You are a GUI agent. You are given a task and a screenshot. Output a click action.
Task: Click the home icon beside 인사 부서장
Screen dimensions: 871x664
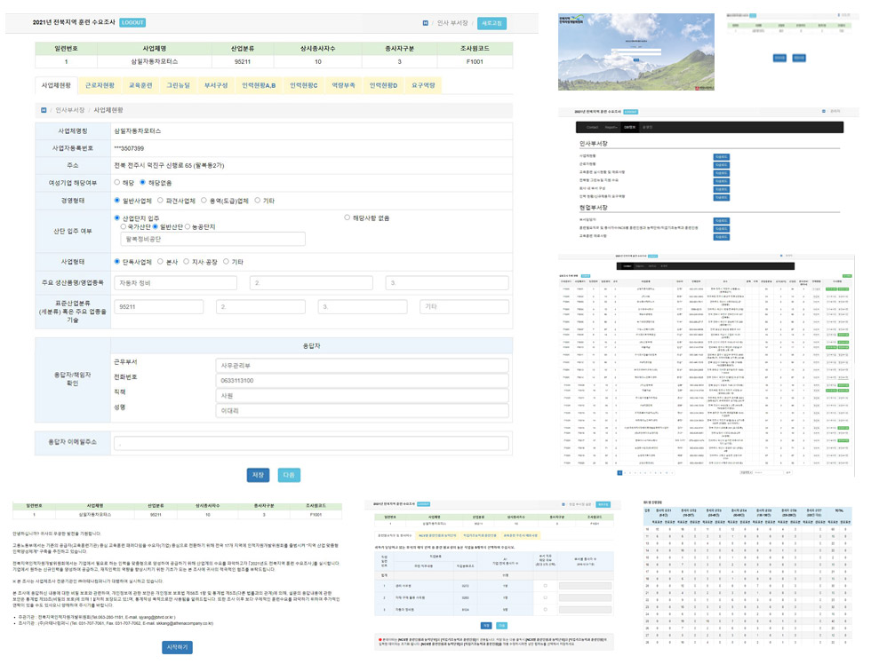tap(424, 24)
